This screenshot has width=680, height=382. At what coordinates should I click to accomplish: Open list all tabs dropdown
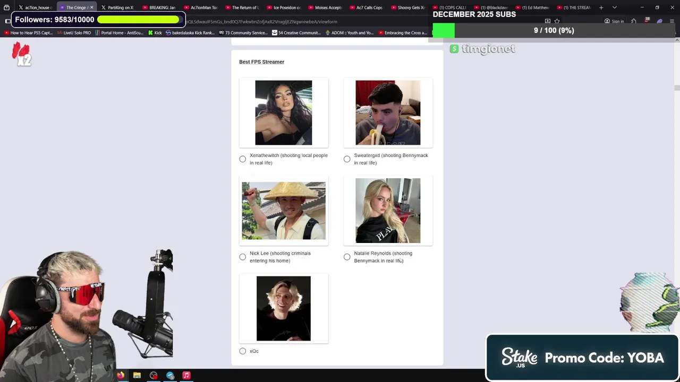pyautogui.click(x=615, y=7)
